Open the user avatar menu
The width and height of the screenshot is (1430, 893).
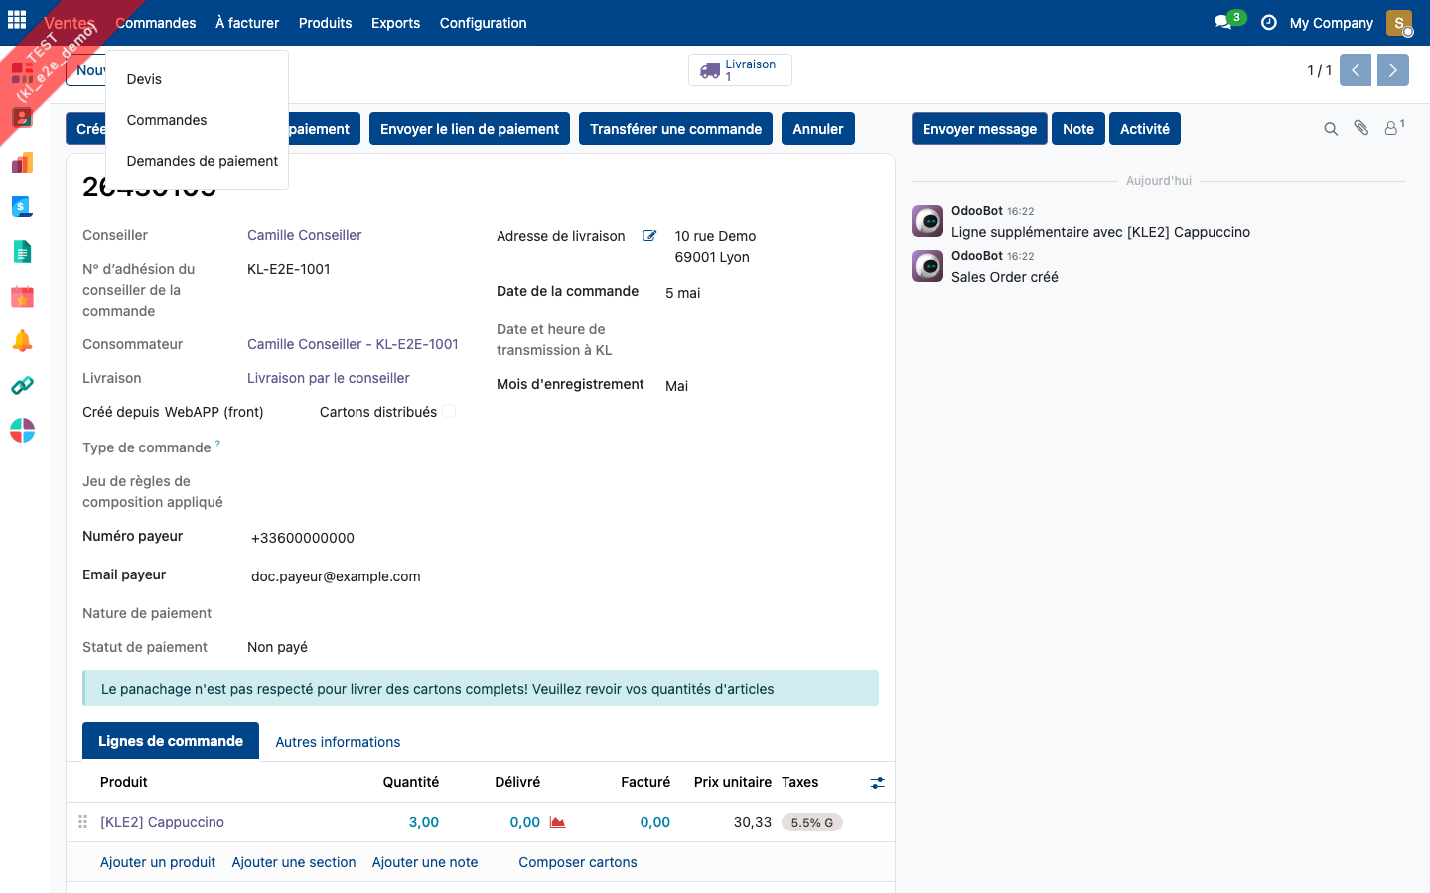pos(1399,23)
